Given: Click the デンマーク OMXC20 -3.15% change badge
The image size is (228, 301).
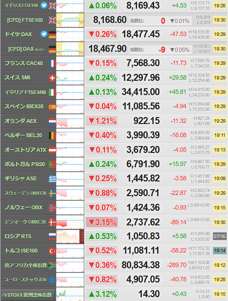Looking at the screenshot, I should point(102,222).
